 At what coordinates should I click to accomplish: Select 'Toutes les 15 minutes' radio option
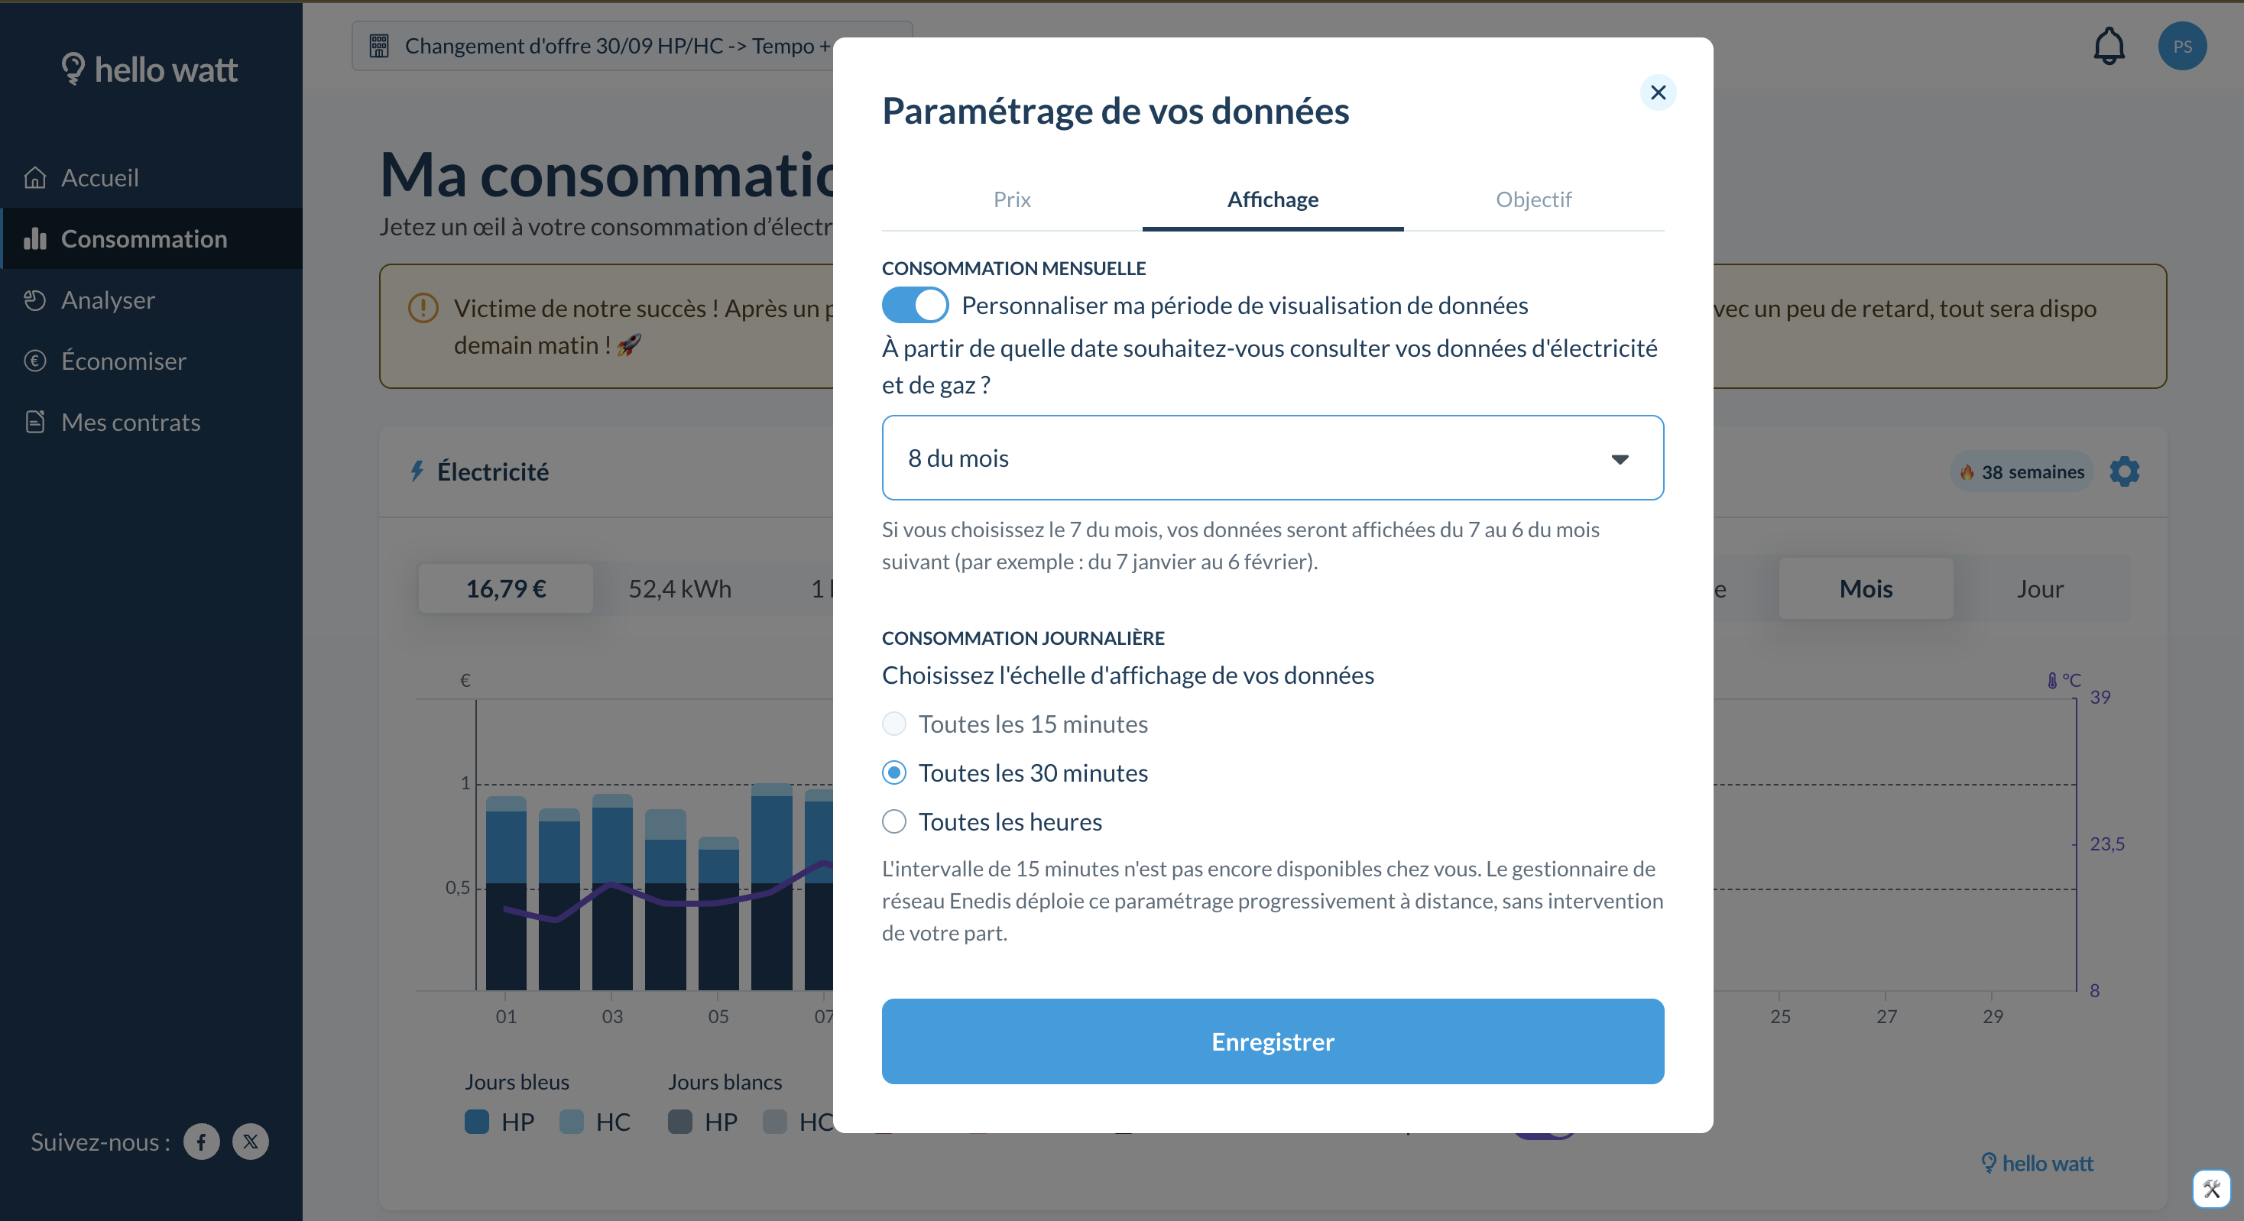(x=893, y=724)
